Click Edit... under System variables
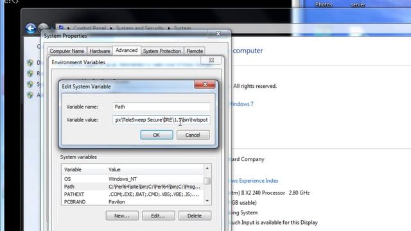Image resolution: width=411 pixels, height=231 pixels. click(159, 216)
